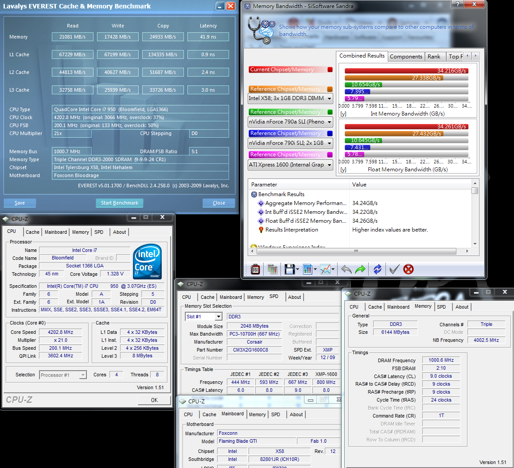Screen dimensions: 514x468
Task: Open the Intel X58 3x 1GB DDR3 reference dropdown
Action: pyautogui.click(x=329, y=98)
